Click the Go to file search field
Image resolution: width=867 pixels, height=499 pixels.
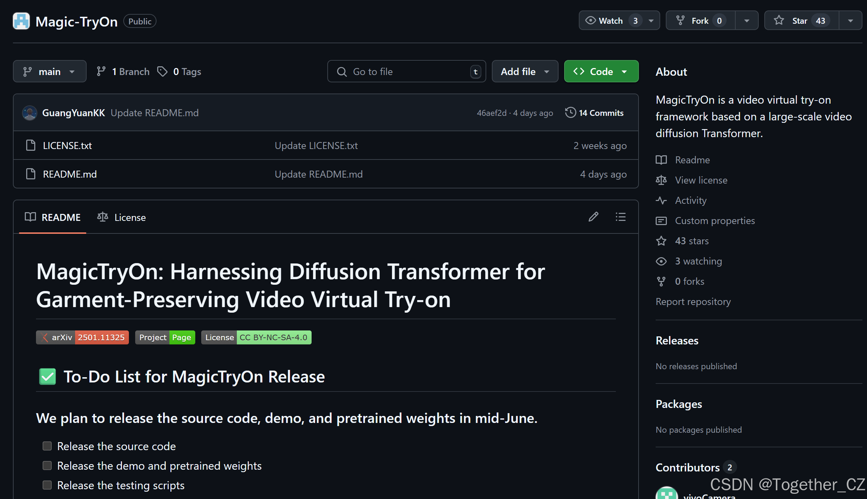pyautogui.click(x=407, y=71)
